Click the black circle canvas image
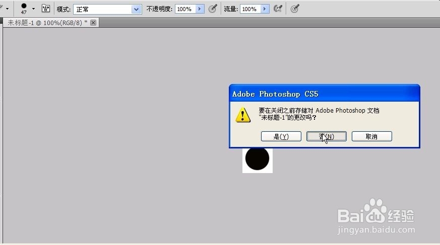The height and width of the screenshot is (245, 440). point(258,159)
